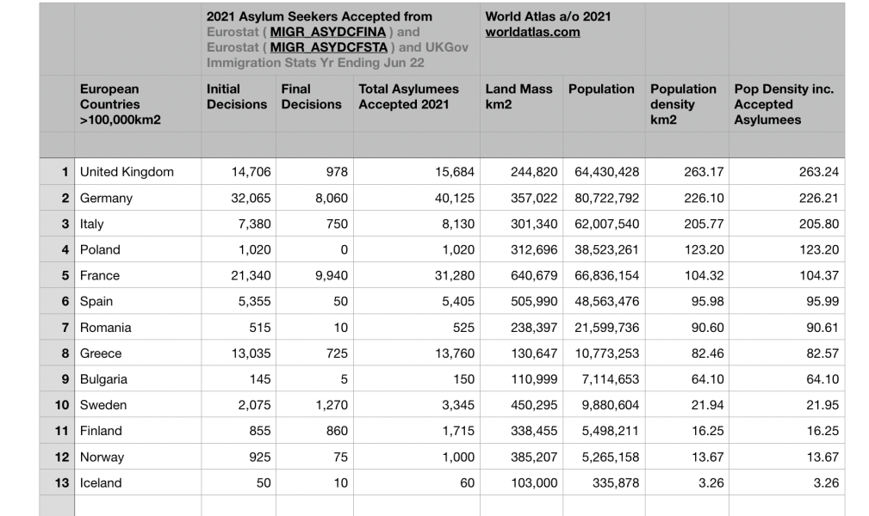Click the 'Bulgaria' cell
The image size is (869, 516).
(138, 379)
